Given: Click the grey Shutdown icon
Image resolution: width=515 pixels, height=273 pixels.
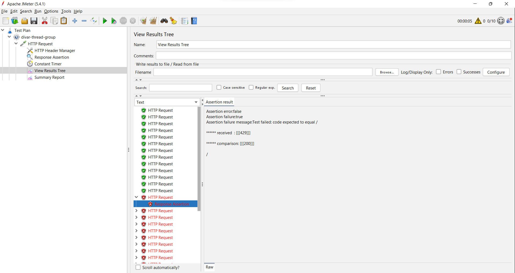Looking at the screenshot, I should [x=133, y=21].
